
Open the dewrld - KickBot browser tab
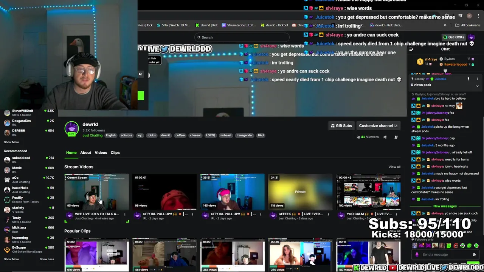pos(275,25)
